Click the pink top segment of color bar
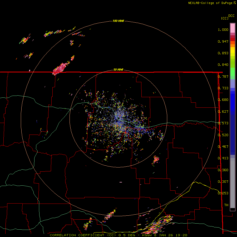Image resolution: width=237 pixels, height=237 pixels. point(233,28)
